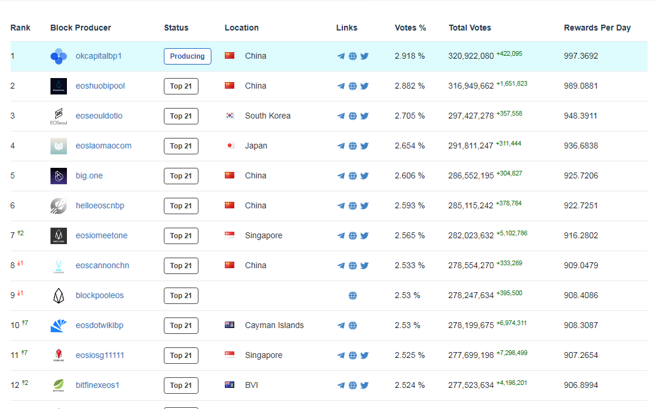Open website globe icon for okcapitalbp1
The height and width of the screenshot is (409, 657).
353,56
